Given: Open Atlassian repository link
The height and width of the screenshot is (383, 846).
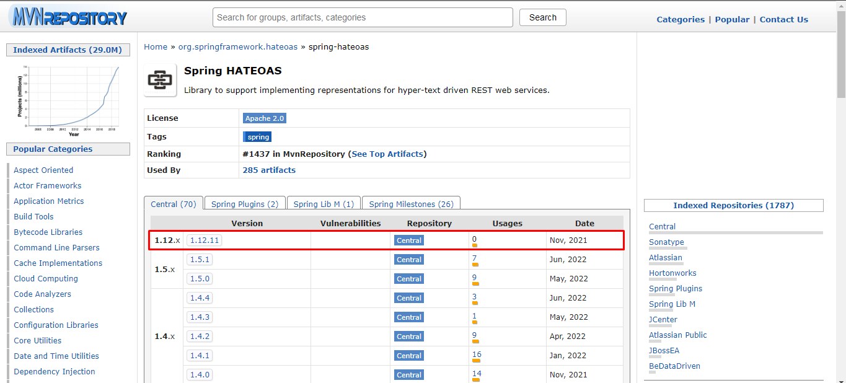Looking at the screenshot, I should point(666,258).
